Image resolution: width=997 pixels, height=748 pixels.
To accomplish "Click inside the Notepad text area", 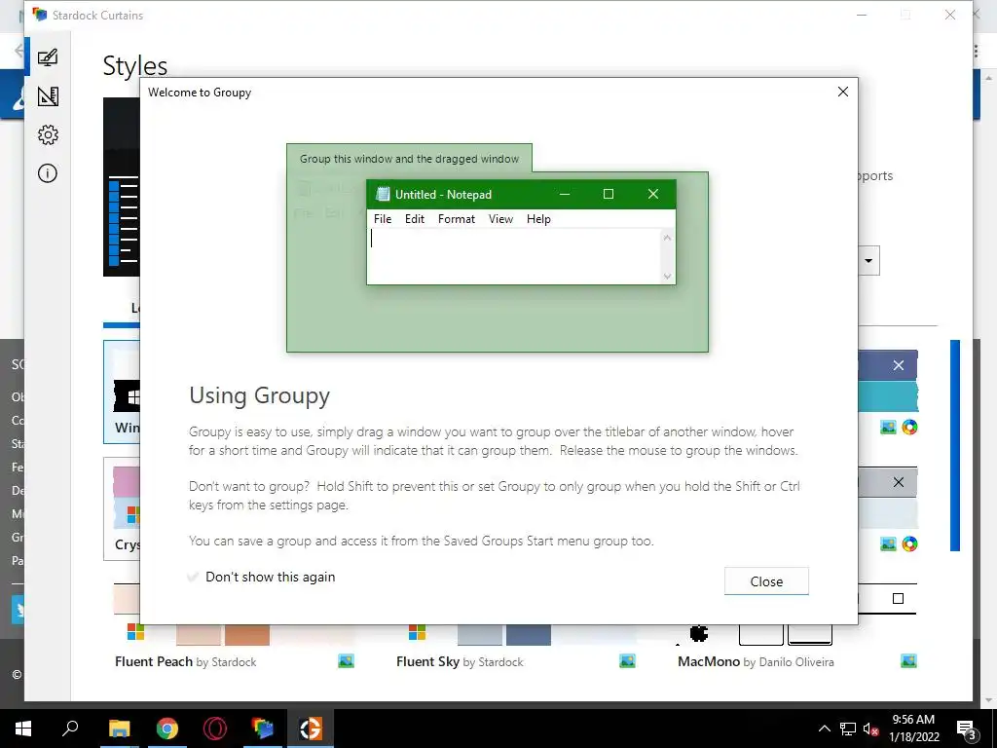I will coord(514,256).
